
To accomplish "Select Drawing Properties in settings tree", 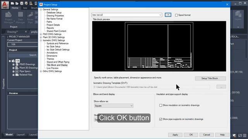I will click(x=55, y=15).
